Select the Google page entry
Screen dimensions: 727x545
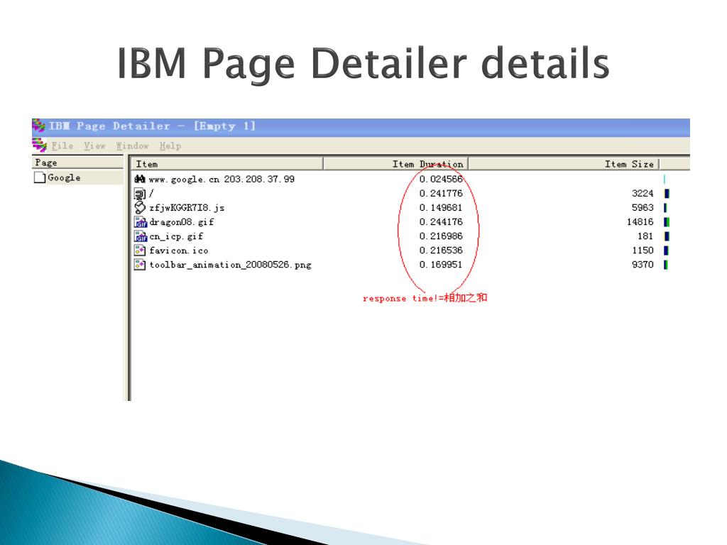click(x=64, y=177)
